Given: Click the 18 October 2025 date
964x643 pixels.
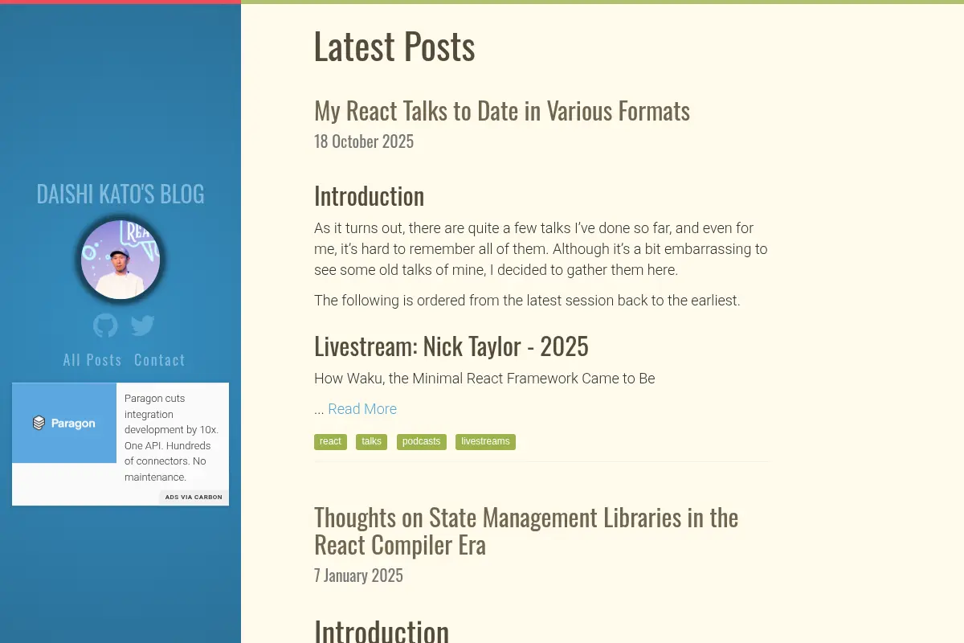Looking at the screenshot, I should [364, 141].
